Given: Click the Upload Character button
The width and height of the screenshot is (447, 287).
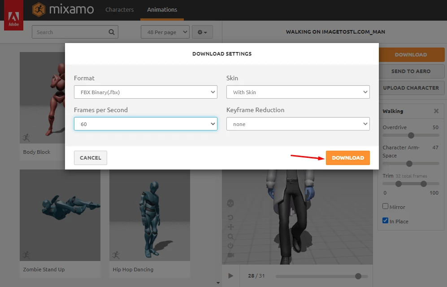Looking at the screenshot, I should pos(411,88).
